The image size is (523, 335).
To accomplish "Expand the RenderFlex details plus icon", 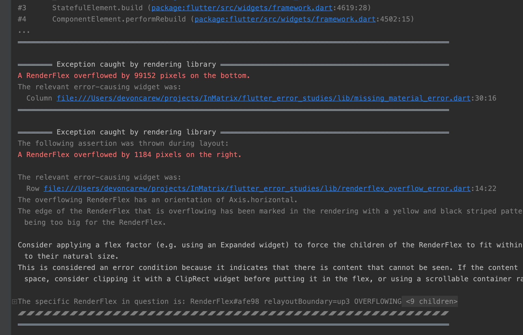I will pos(15,302).
